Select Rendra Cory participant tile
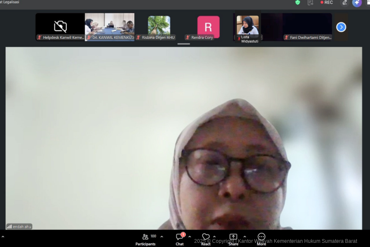 (x=208, y=27)
